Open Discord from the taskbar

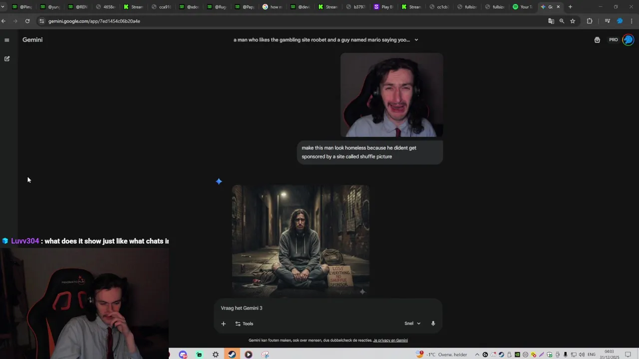[x=183, y=355]
